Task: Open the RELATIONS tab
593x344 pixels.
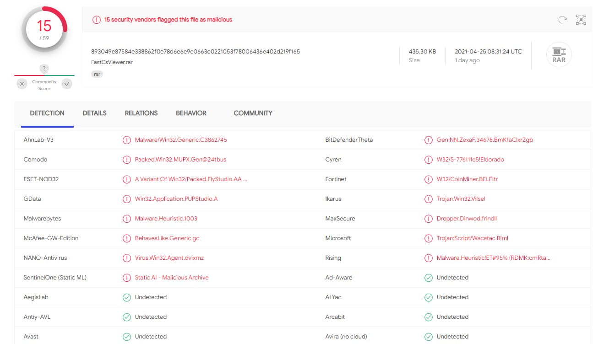Action: [141, 113]
